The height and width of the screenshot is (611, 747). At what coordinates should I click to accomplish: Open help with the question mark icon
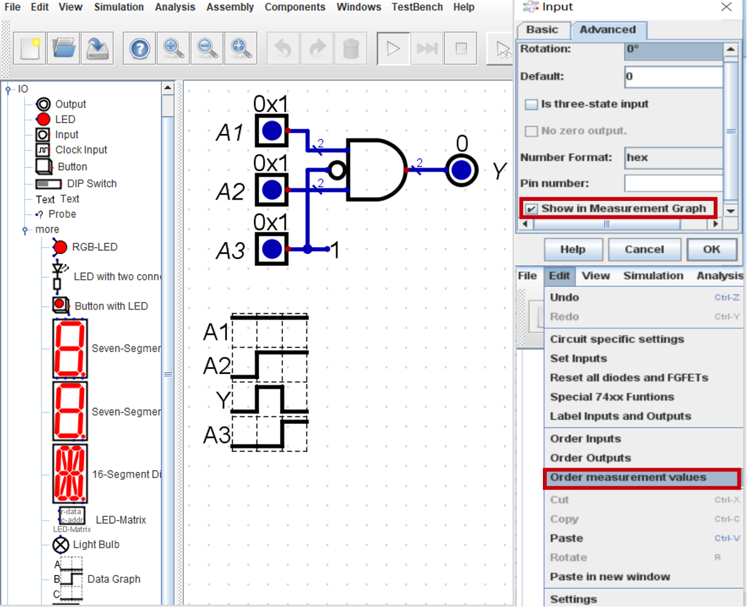pyautogui.click(x=139, y=48)
